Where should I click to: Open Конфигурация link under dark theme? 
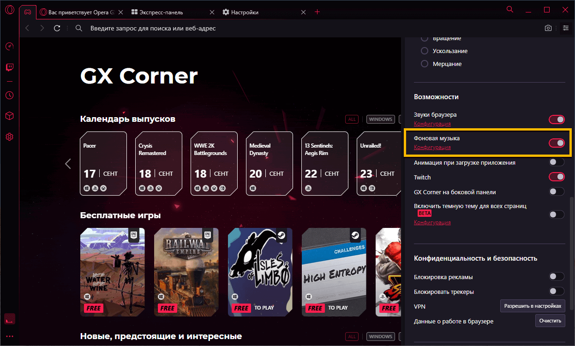point(432,222)
